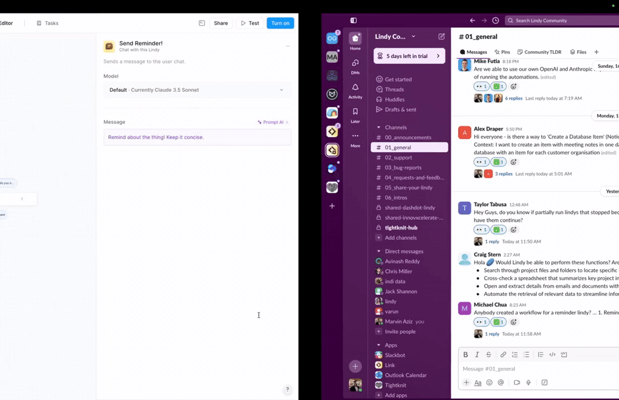This screenshot has height=400, width=619.
Task: Open the 6 replies thread link
Action: tap(513, 98)
